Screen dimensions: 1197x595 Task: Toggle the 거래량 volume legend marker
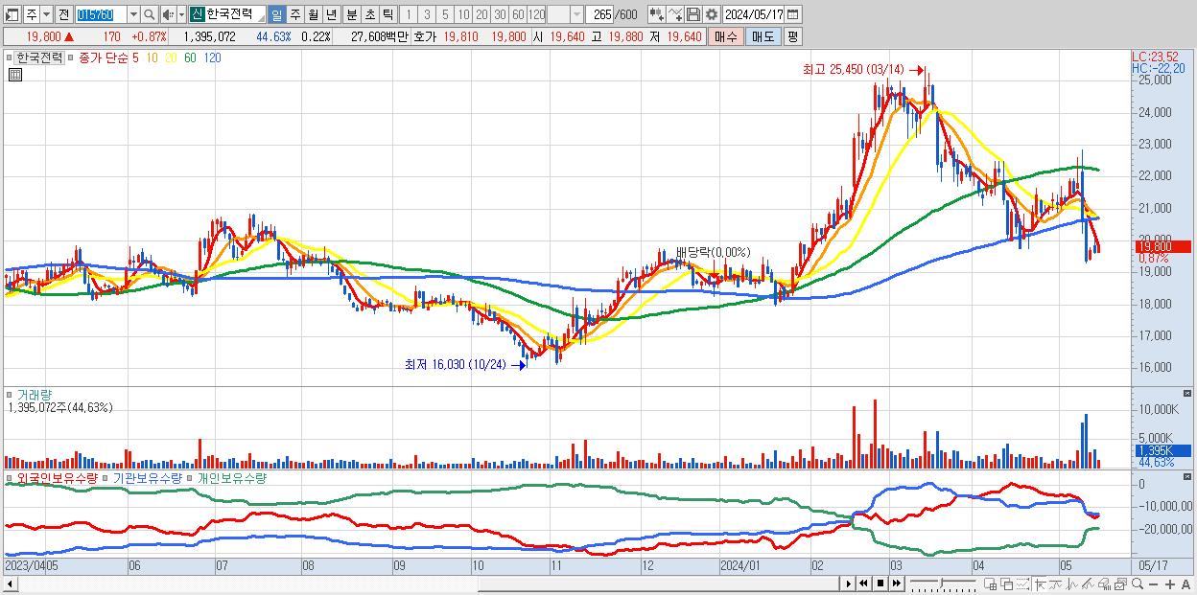(11, 394)
